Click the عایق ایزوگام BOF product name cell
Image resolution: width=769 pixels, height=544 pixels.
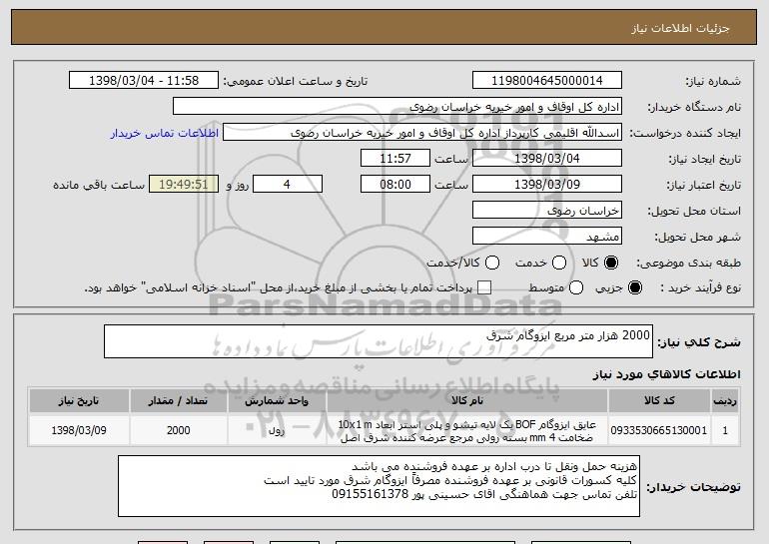point(467,430)
